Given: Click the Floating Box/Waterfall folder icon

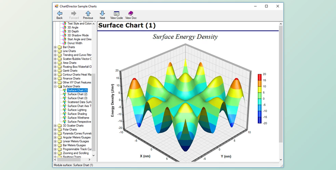Looking at the screenshot, I should (x=59, y=67).
